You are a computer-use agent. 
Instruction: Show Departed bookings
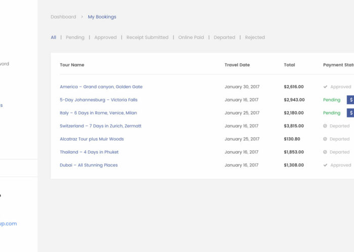point(224,37)
